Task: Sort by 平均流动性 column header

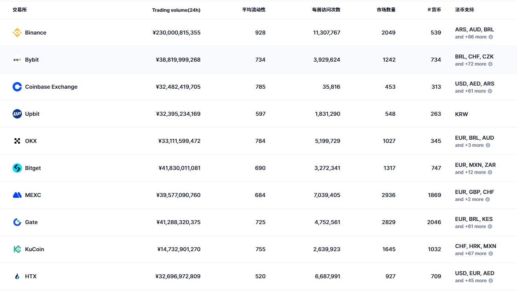Action: [x=254, y=10]
